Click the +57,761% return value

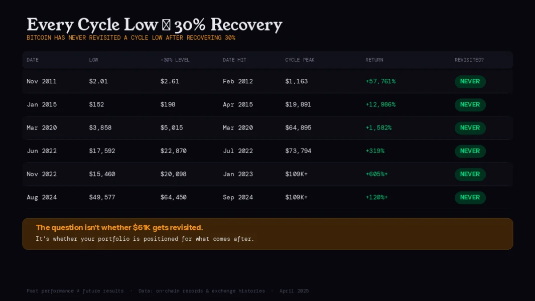(x=380, y=81)
